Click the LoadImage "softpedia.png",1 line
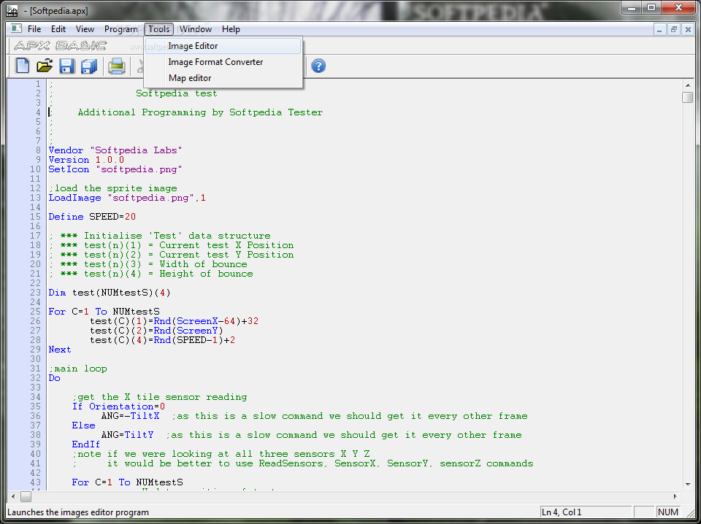This screenshot has width=701, height=524. tap(127, 198)
